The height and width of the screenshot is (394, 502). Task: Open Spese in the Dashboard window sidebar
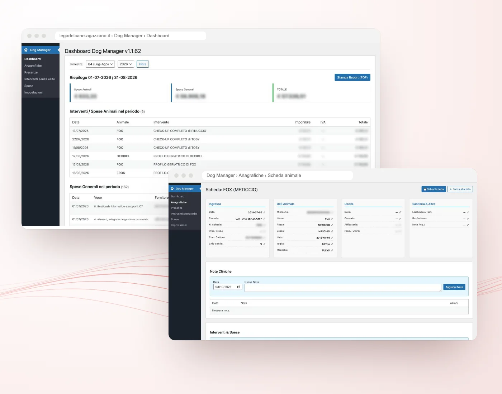coord(29,86)
